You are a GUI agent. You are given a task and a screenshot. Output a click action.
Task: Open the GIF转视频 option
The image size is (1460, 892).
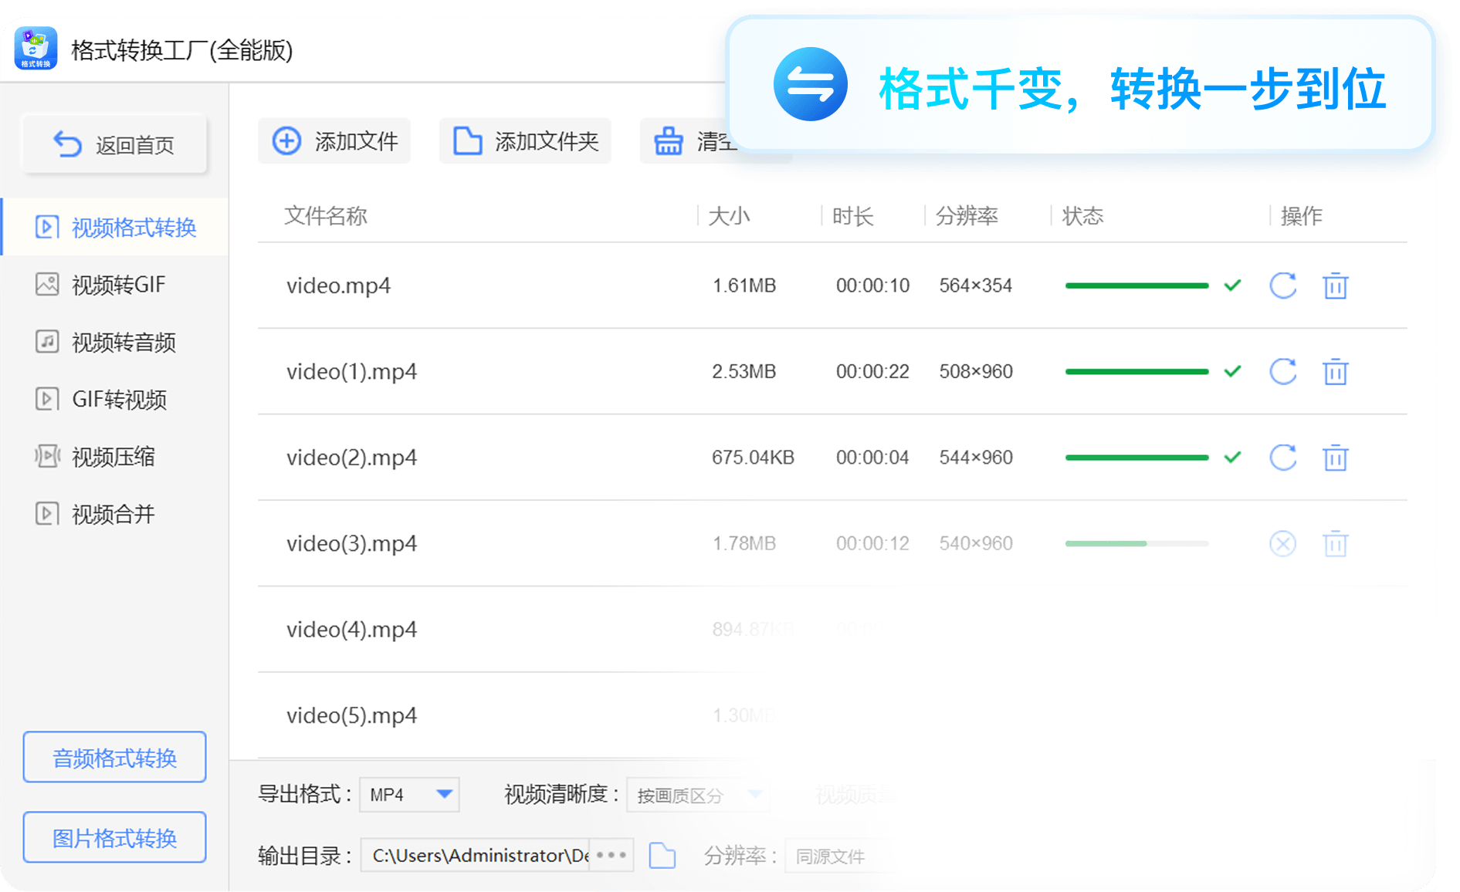click(x=116, y=399)
